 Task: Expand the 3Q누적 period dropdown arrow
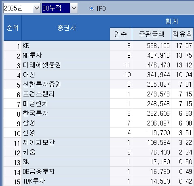(74, 8)
